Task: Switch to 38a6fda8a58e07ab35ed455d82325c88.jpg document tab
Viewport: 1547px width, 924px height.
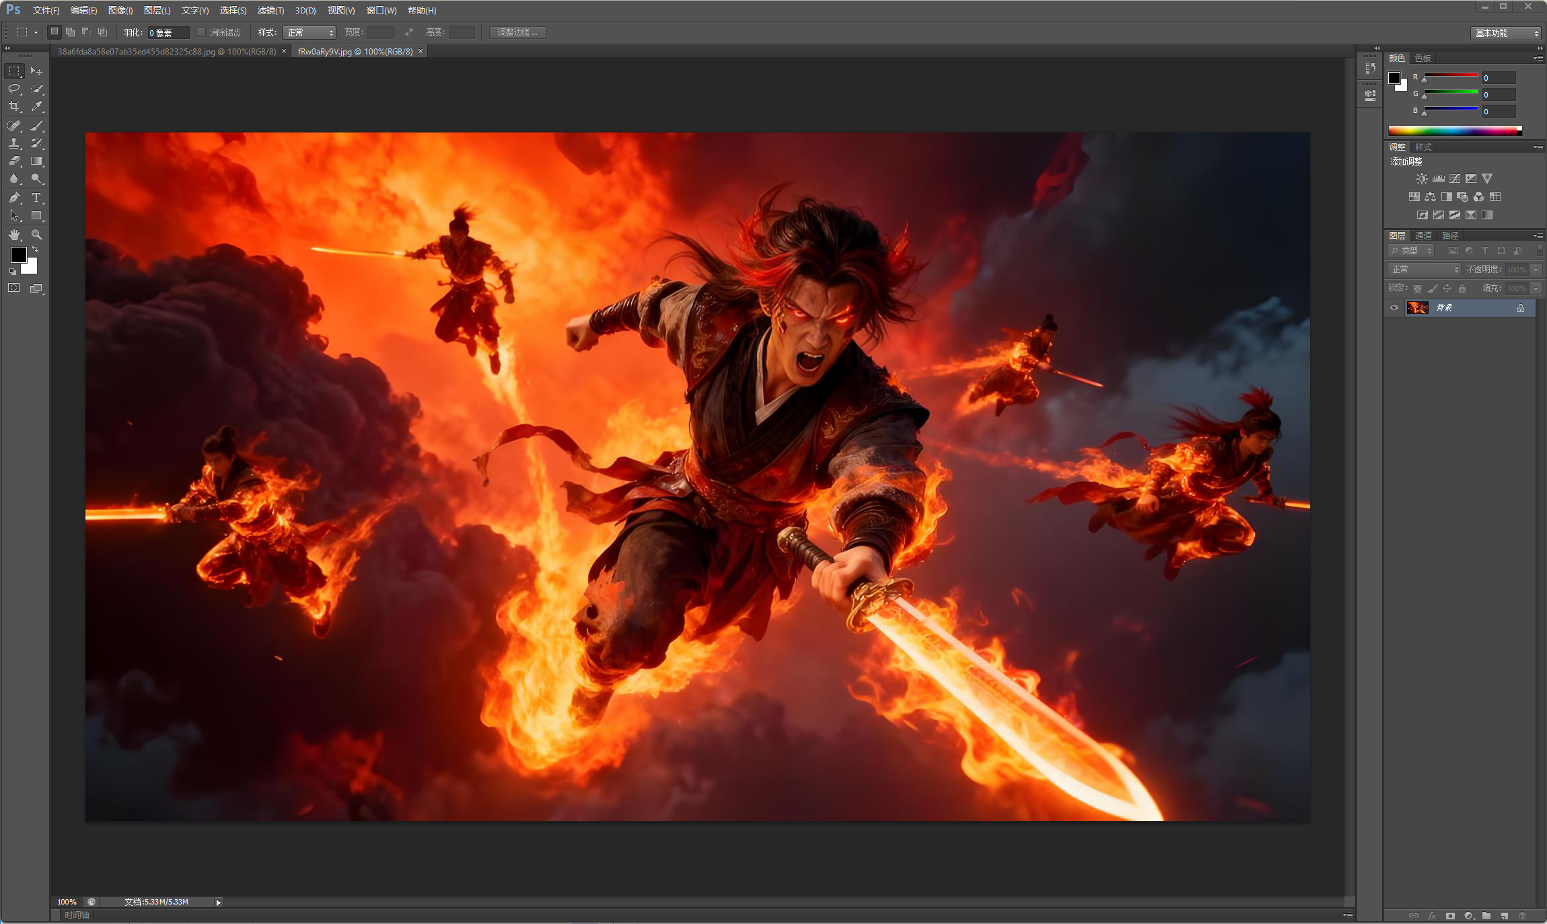Action: click(x=166, y=52)
